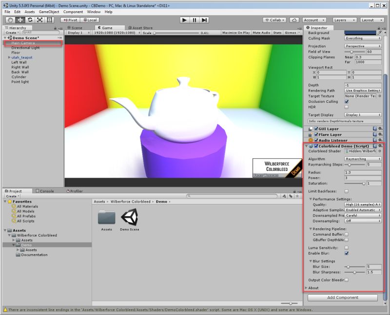
Task: Open Adaptive Sampling dropdown
Action: [x=363, y=210]
